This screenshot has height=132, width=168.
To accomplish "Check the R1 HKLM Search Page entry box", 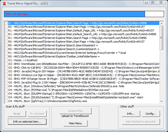I will (x=6, y=38).
